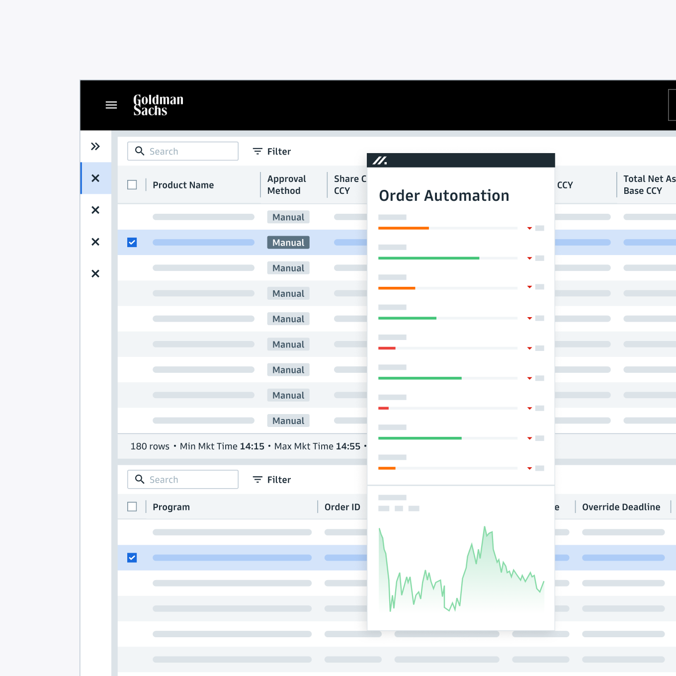Open the red dropdown arrow beside the bottom orange bar
Image resolution: width=676 pixels, height=676 pixels.
(529, 468)
